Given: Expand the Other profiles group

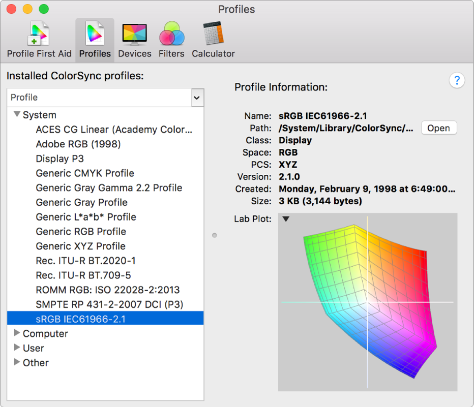Looking at the screenshot, I should click(17, 362).
